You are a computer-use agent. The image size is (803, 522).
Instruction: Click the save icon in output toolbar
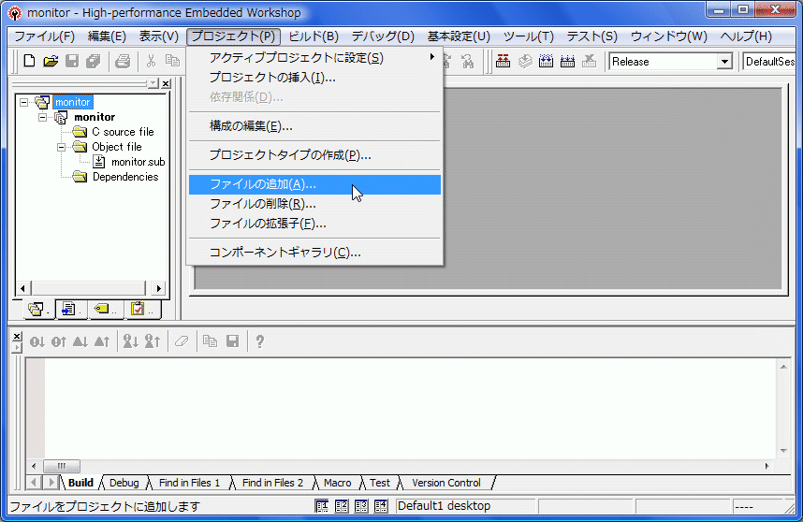coord(232,341)
